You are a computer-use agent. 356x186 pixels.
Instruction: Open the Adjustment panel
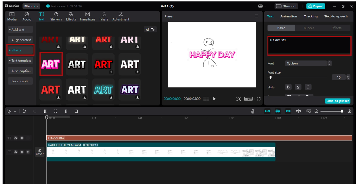coord(121,16)
